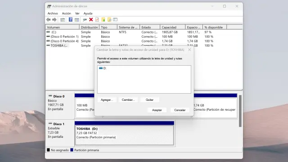The width and height of the screenshot is (288, 162).
Task: Sort by the % disponible column header
Action: pyautogui.click(x=215, y=27)
